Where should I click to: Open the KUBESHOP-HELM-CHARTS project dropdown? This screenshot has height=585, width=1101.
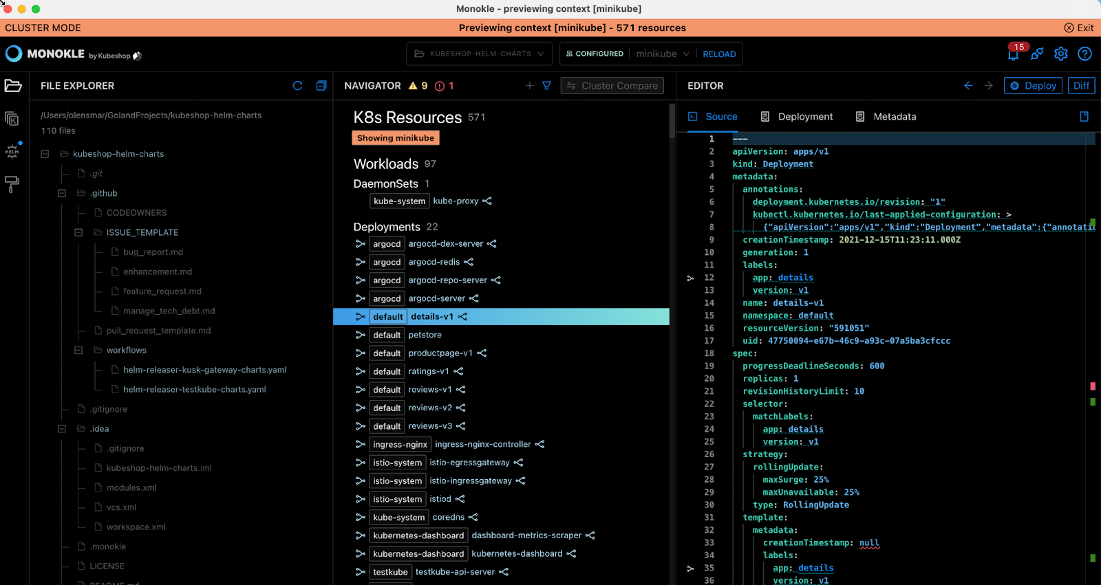coord(480,54)
